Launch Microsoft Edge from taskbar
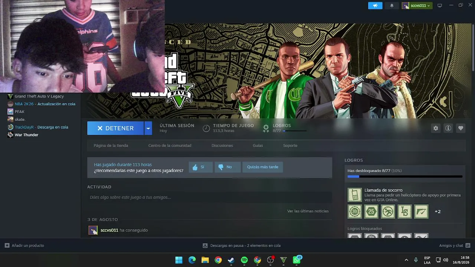475x267 pixels. tap(192, 260)
